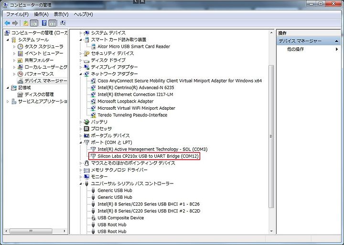Expand the ポータブル デバイス node
The image size is (344, 245).
pos(81,136)
